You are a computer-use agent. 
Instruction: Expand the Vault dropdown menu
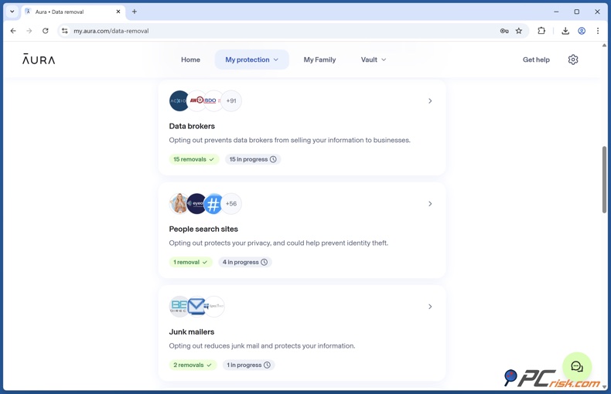pos(374,59)
